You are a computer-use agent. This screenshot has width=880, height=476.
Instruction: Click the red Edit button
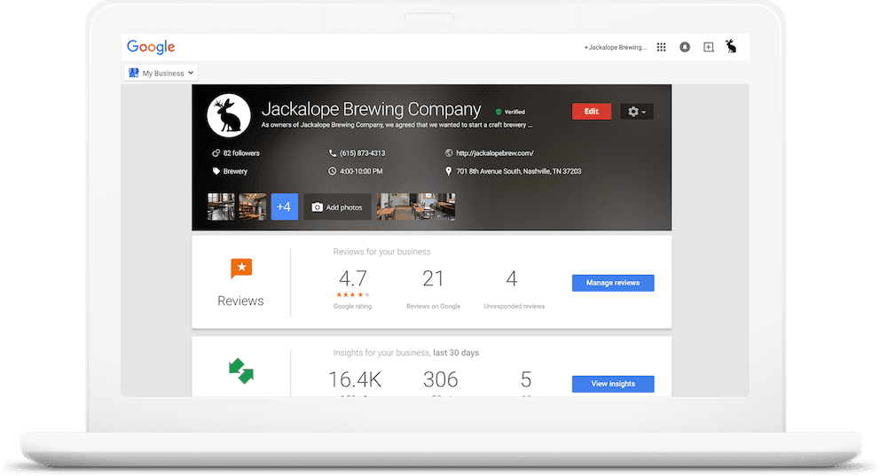pos(592,112)
